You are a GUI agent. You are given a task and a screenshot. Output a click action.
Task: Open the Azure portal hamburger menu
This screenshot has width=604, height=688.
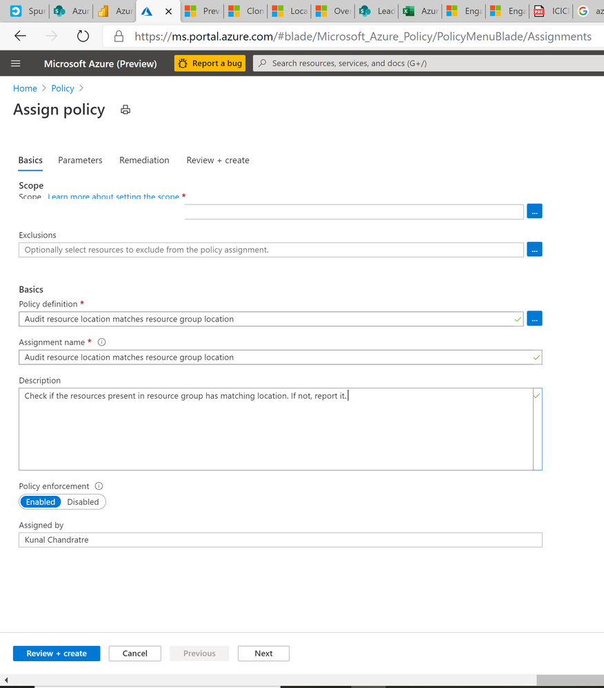(15, 63)
